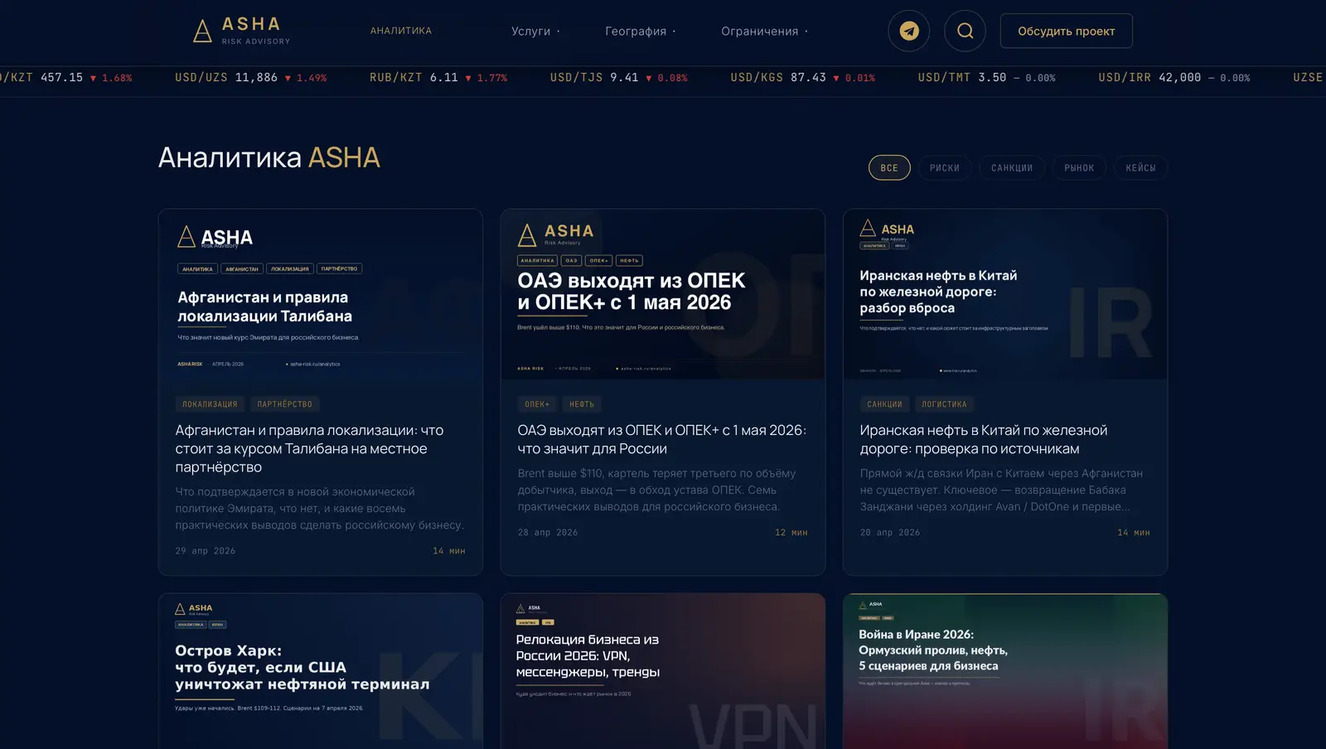Click the Обсудить проект button
The height and width of the screenshot is (749, 1326).
pos(1066,31)
